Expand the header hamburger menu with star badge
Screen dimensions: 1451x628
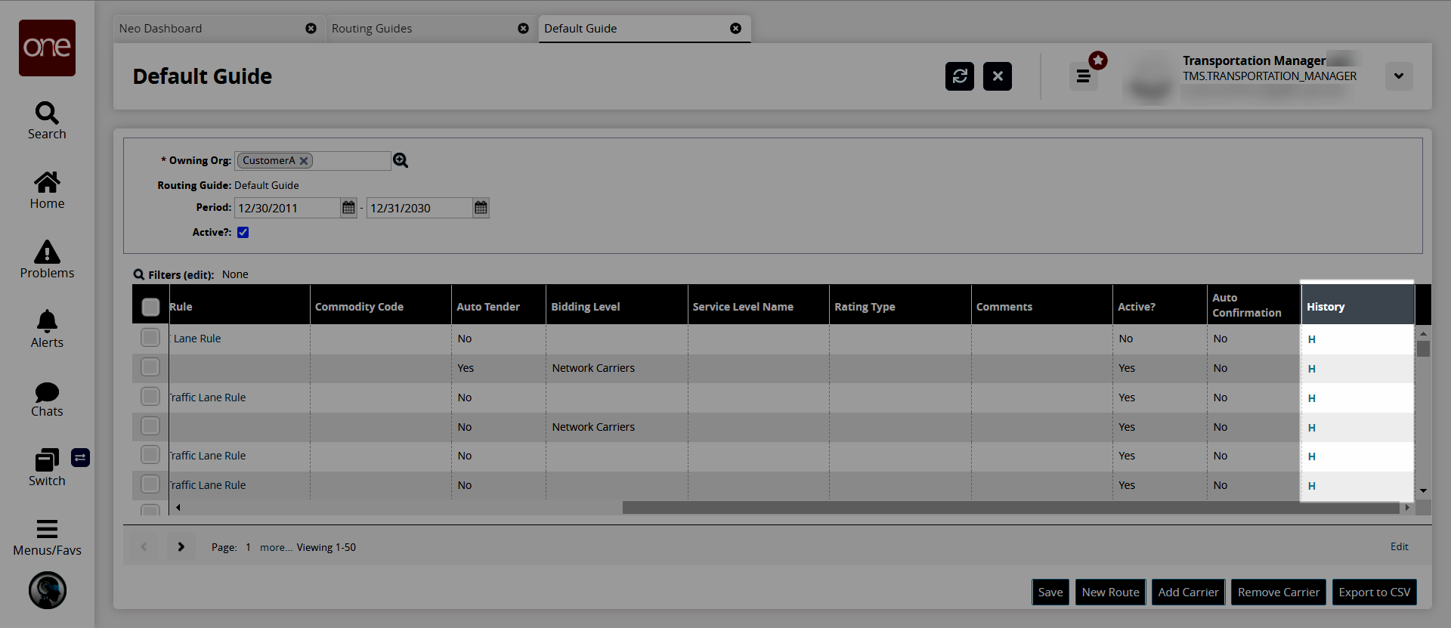click(x=1083, y=76)
